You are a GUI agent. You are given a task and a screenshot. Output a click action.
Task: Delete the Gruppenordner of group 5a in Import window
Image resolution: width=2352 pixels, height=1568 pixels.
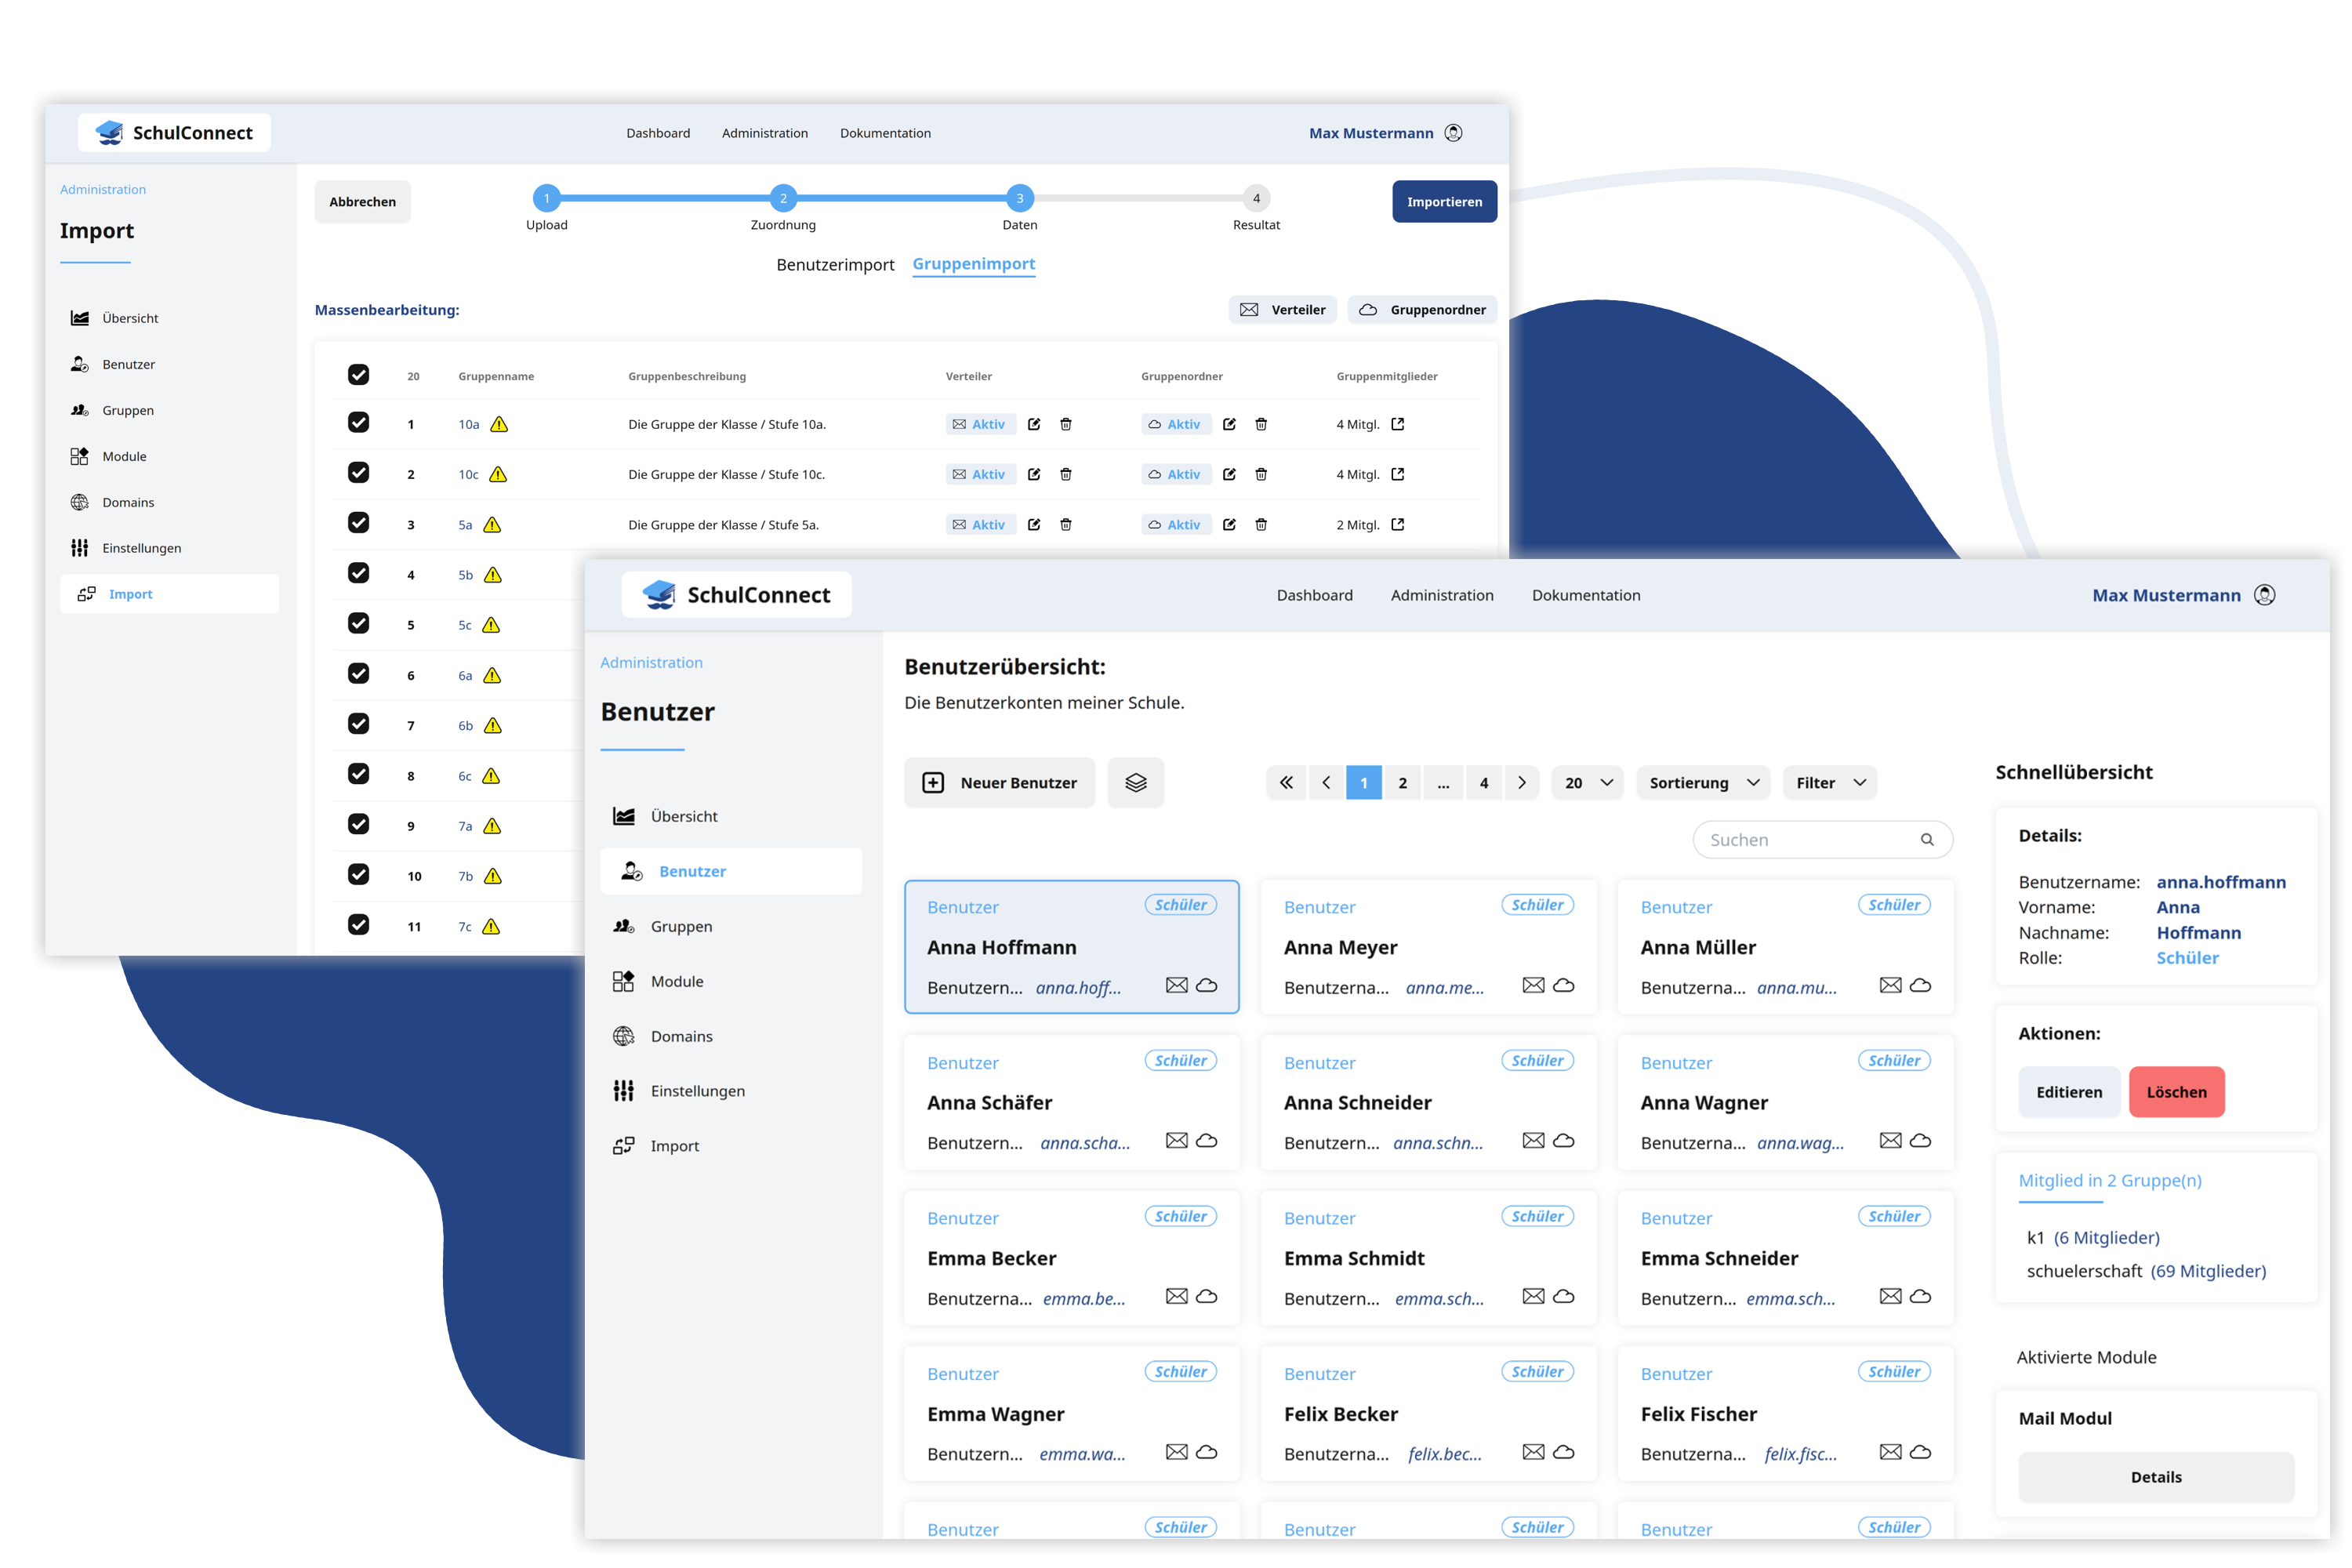(1262, 524)
